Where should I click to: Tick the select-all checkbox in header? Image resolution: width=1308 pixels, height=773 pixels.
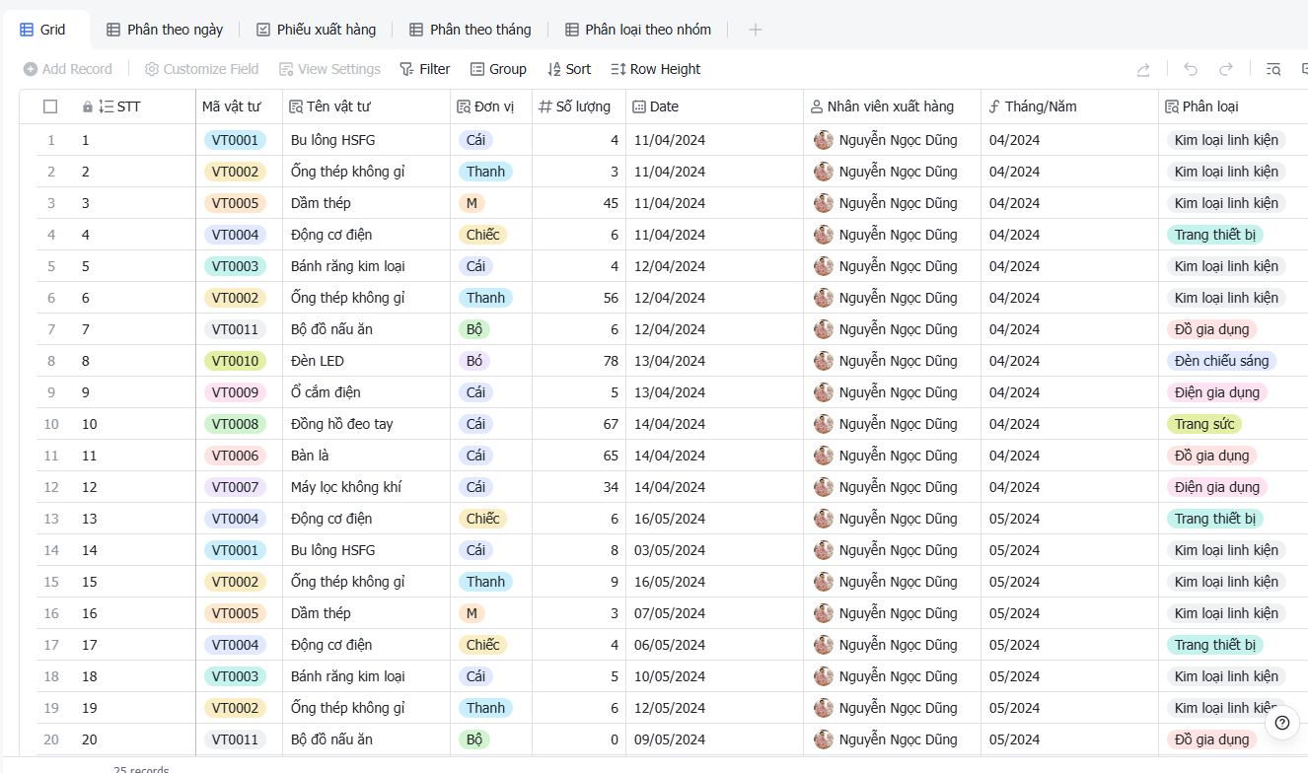point(50,106)
